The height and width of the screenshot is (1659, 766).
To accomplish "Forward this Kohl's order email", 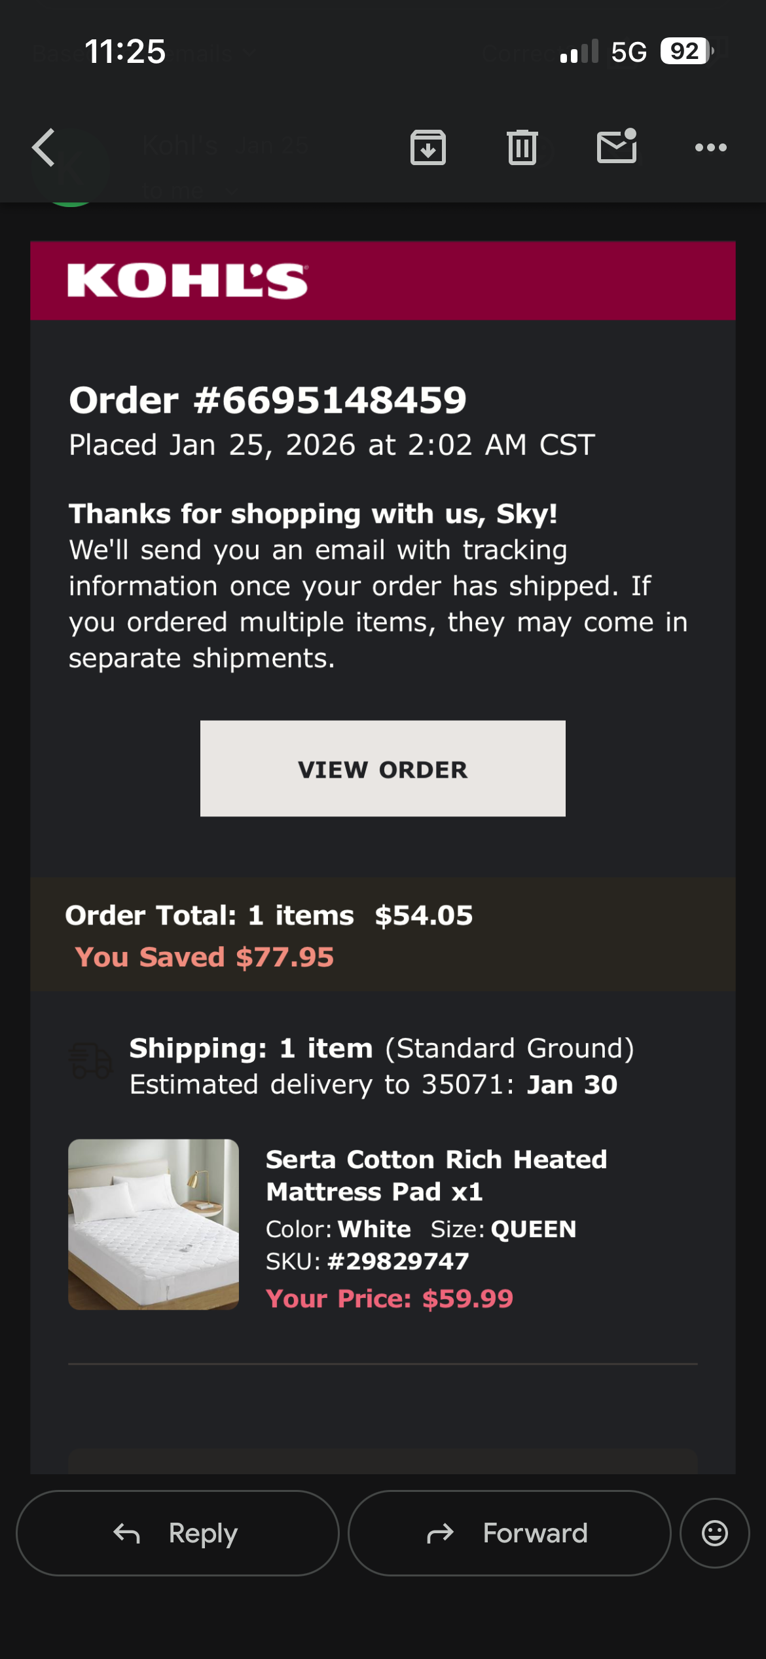I will (x=509, y=1533).
